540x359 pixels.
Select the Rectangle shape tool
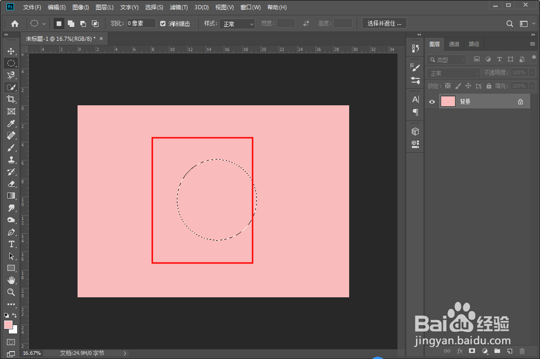(11, 268)
